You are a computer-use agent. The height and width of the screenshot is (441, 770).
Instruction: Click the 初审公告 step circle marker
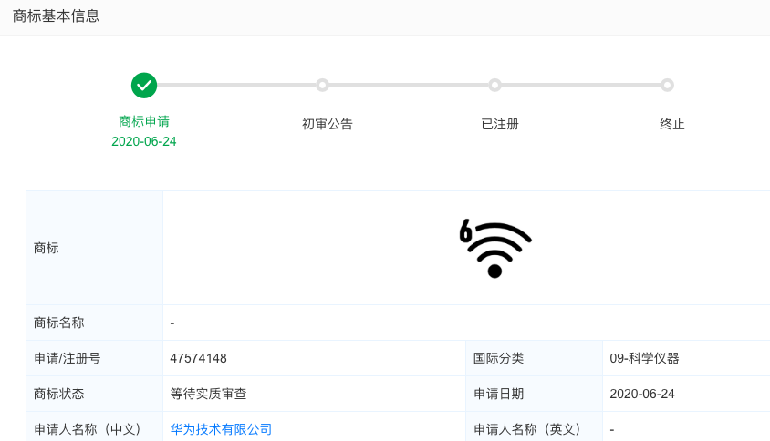click(x=322, y=86)
